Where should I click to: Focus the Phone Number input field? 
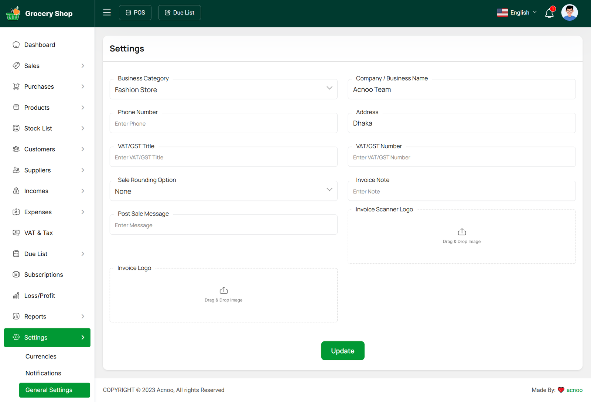tap(223, 123)
